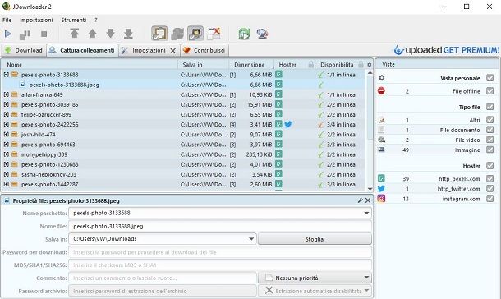Toggle the automatic reconnect icon in toolbar
This screenshot has width=501, height=299.
click(177, 34)
